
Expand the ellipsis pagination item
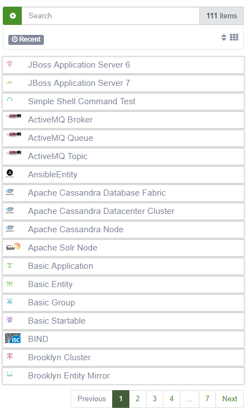click(189, 398)
